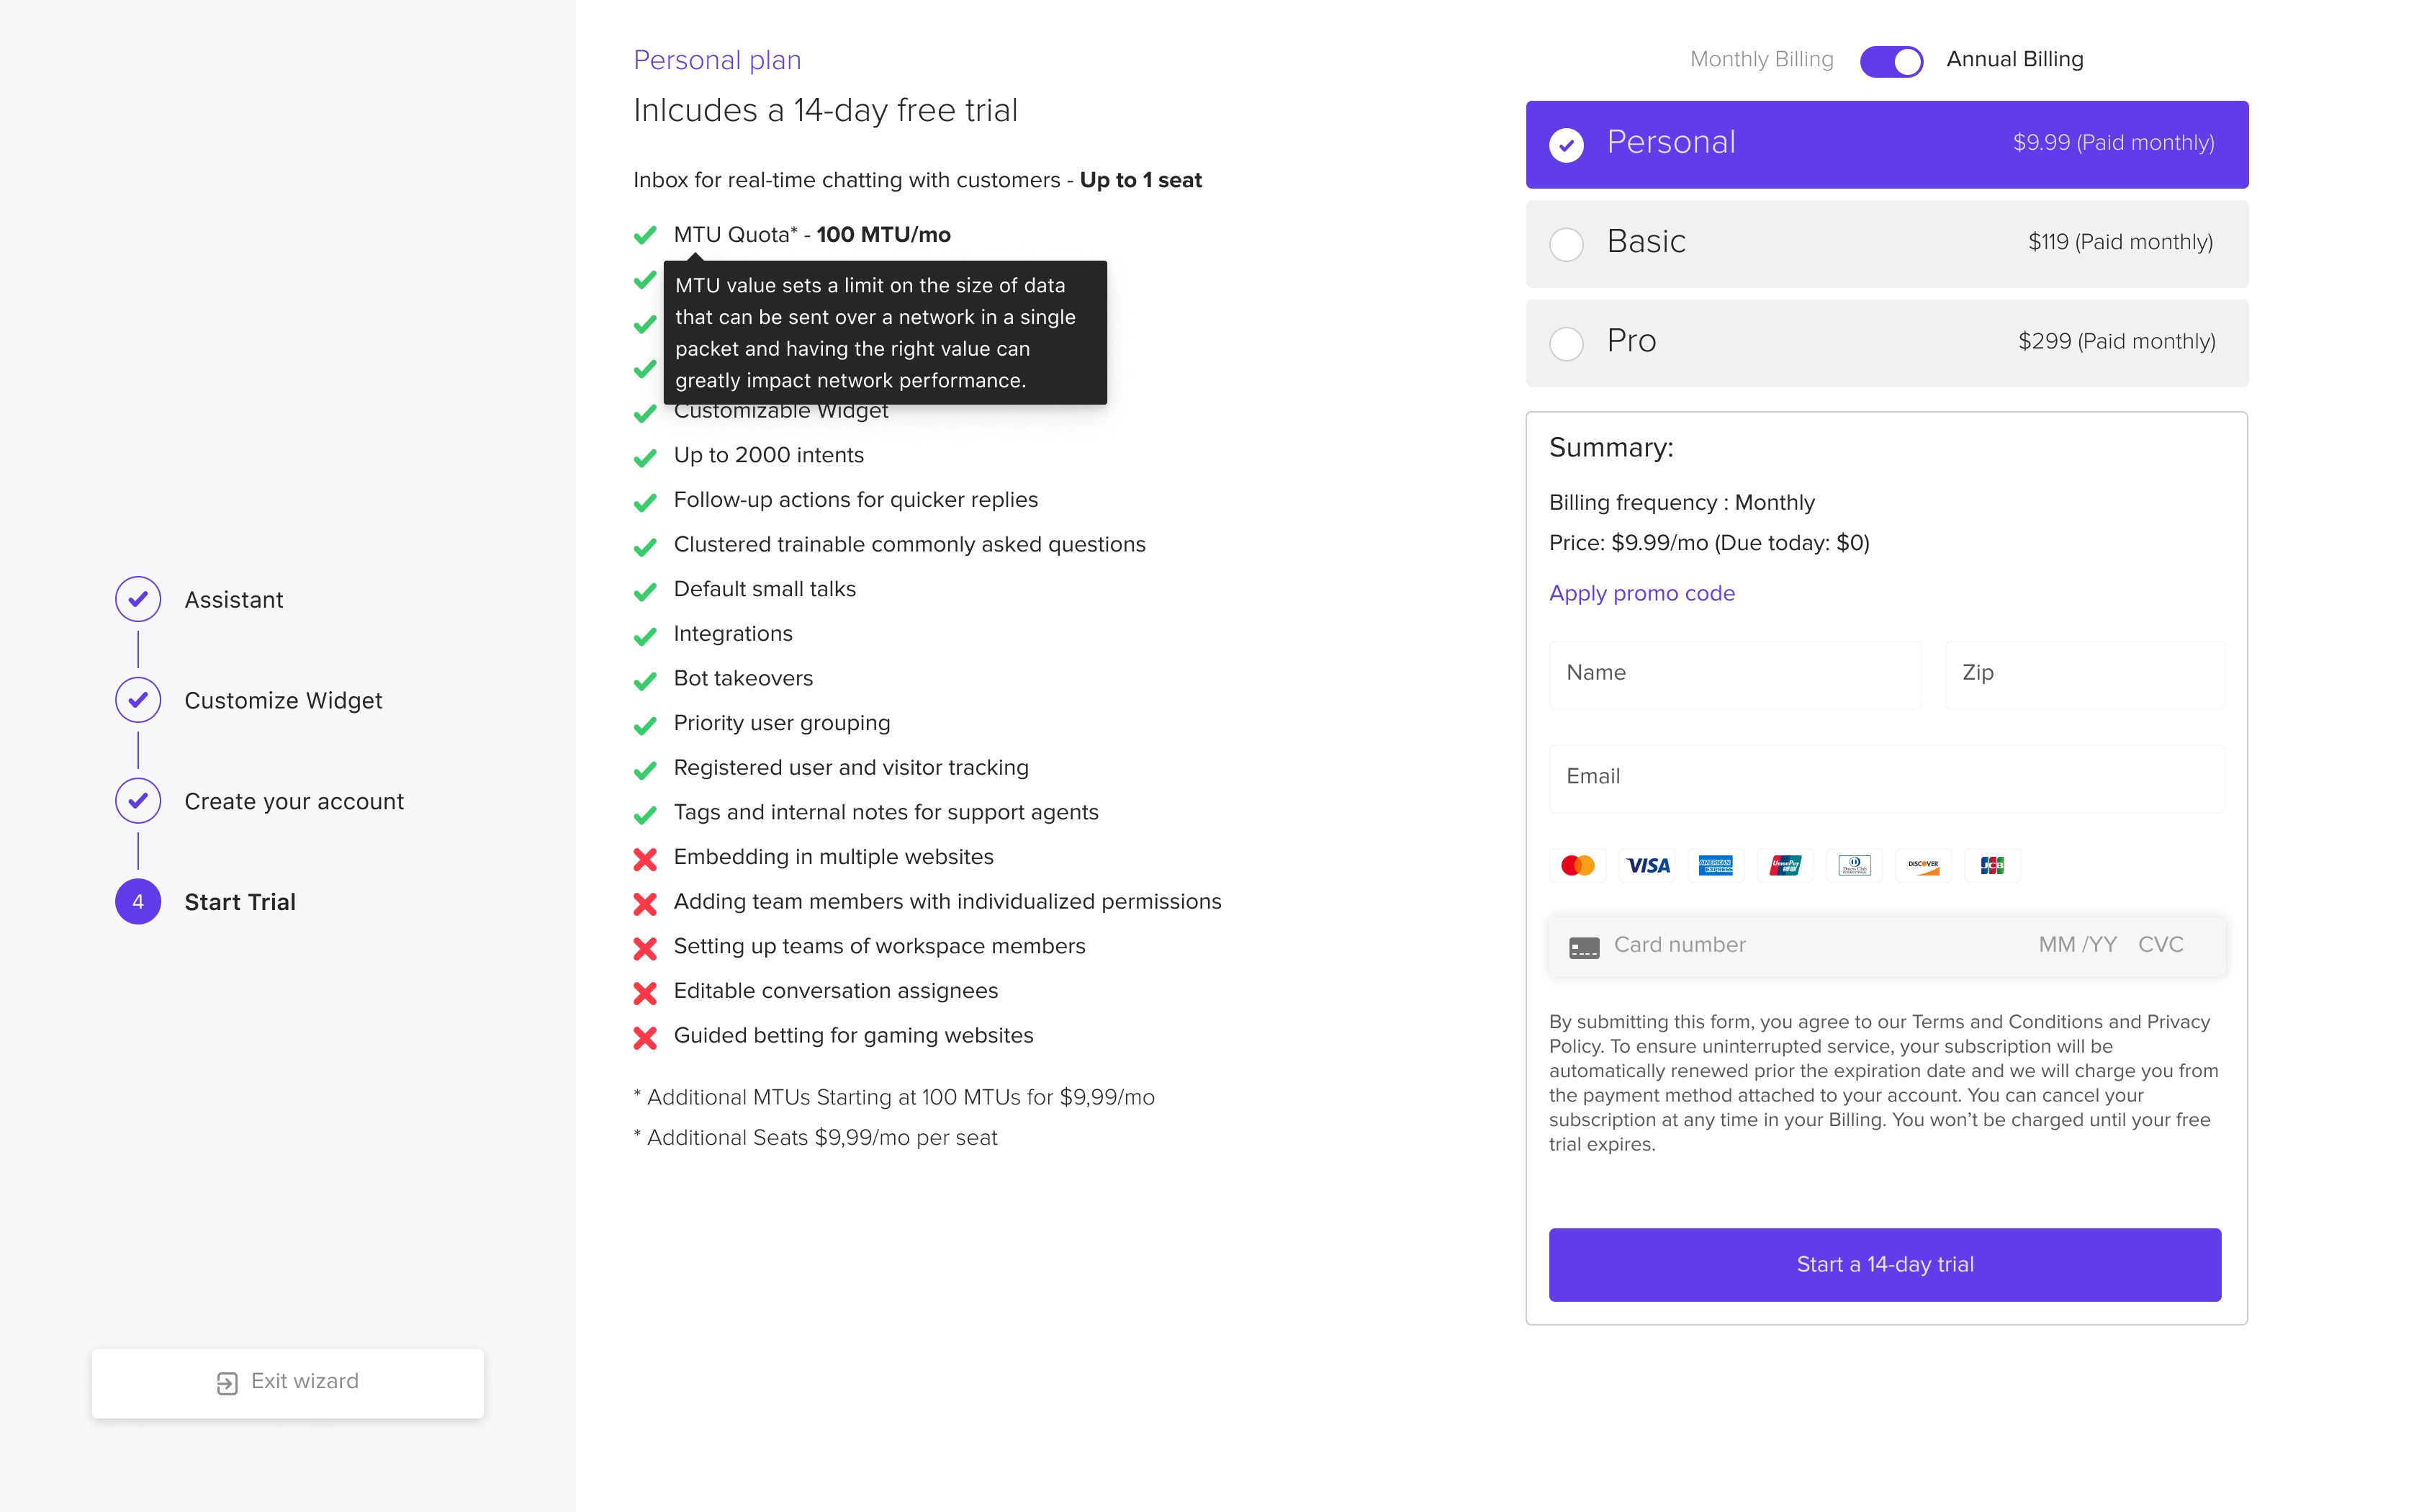The image size is (2419, 1512).
Task: Click the green check beside Default small talks
Action: pyautogui.click(x=645, y=592)
